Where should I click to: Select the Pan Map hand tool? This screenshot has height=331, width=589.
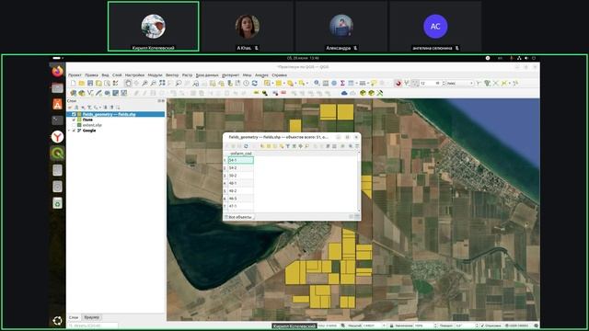(128, 84)
